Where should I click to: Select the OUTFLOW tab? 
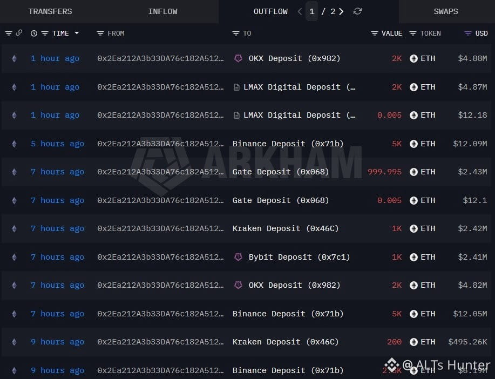pyautogui.click(x=270, y=11)
